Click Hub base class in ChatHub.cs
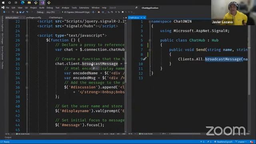256x144 pixels. (215, 40)
